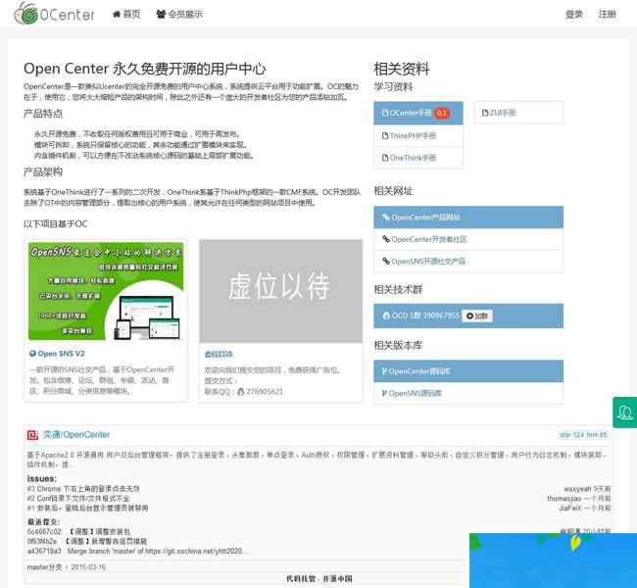Open the ZUI手册 manual item

pos(501,113)
